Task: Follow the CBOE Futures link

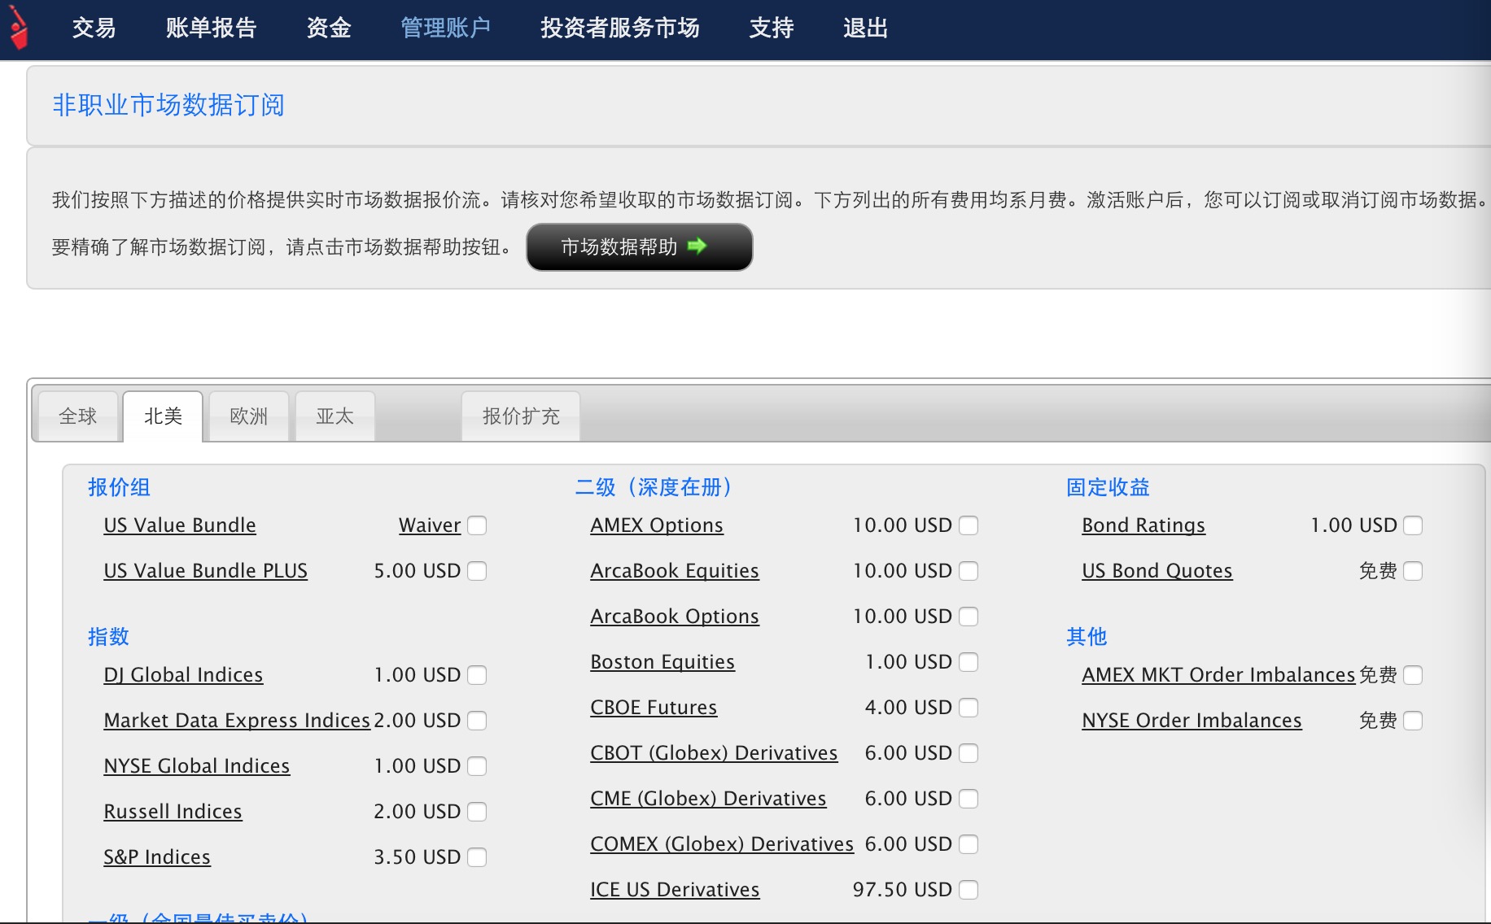Action: [x=654, y=708]
